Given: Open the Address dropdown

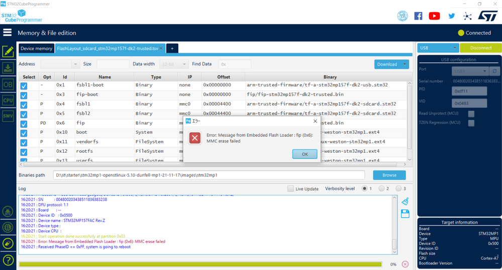Looking at the screenshot, I should tap(60, 64).
